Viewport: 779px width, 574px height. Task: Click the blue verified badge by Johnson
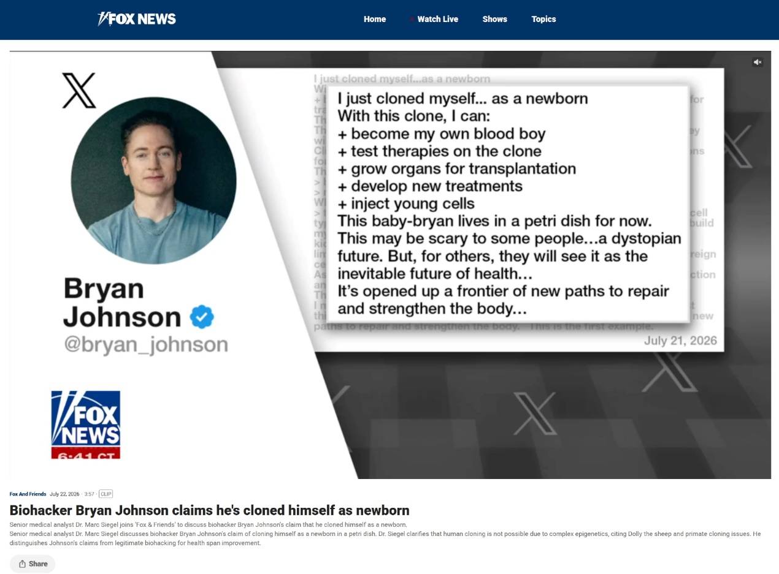coord(201,317)
